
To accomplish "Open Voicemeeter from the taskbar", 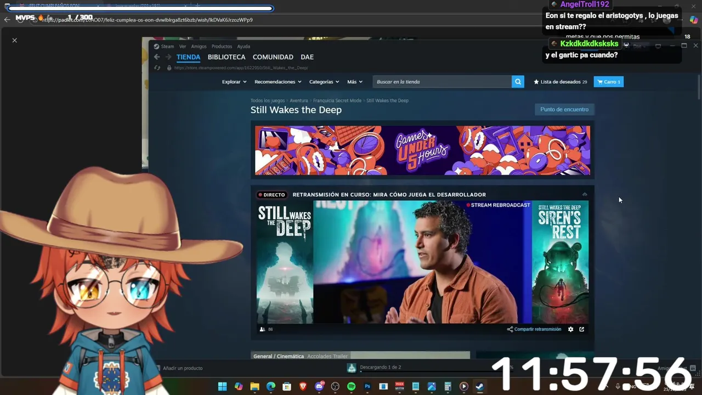I will (x=400, y=387).
